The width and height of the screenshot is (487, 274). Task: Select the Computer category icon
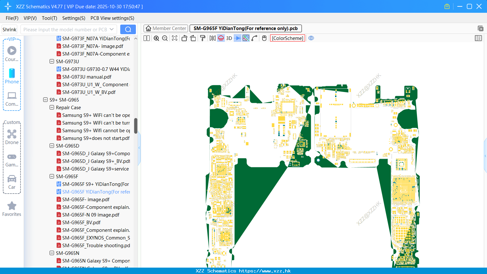tap(12, 99)
